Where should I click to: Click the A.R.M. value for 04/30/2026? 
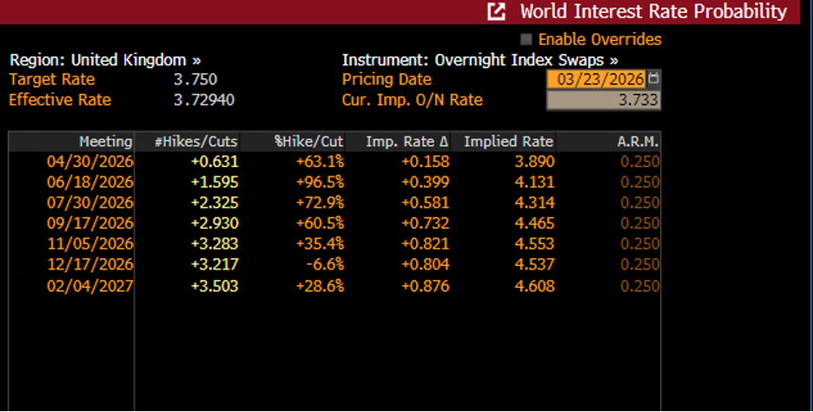(x=639, y=162)
